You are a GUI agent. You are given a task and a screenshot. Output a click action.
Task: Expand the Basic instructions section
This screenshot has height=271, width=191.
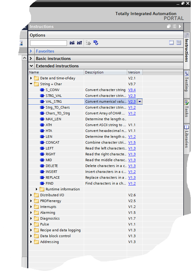(x=31, y=58)
